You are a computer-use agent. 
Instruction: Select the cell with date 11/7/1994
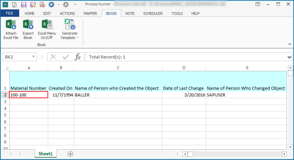click(61, 95)
